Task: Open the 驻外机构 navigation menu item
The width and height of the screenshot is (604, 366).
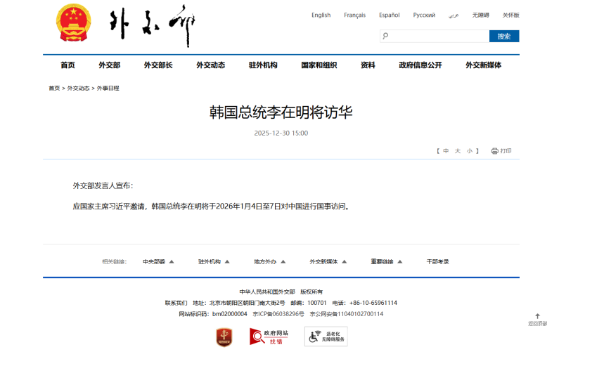Action: [x=263, y=65]
